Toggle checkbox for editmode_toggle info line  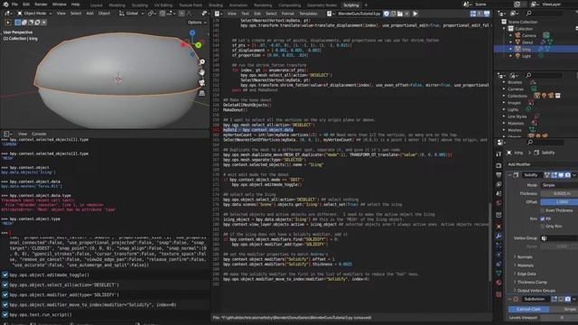[x=5, y=274]
